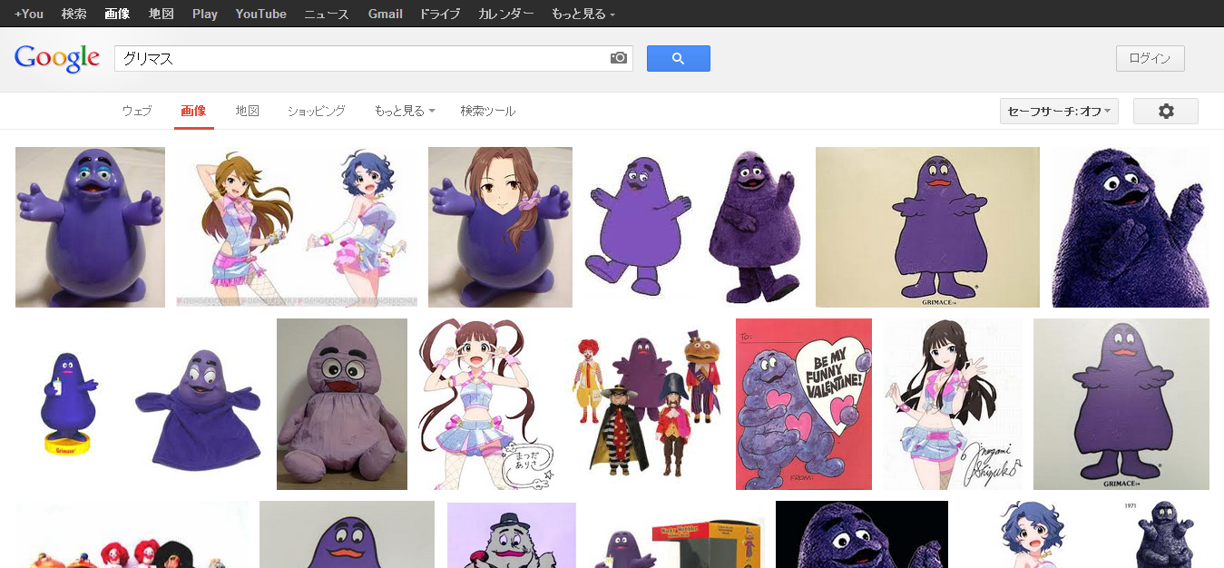
Task: Open the first purple Grimace toy thumbnail
Action: tap(90, 227)
